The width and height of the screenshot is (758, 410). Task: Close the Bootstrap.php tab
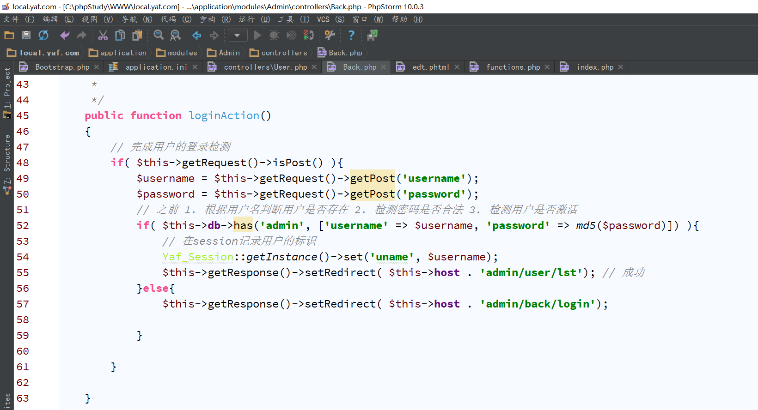click(97, 67)
